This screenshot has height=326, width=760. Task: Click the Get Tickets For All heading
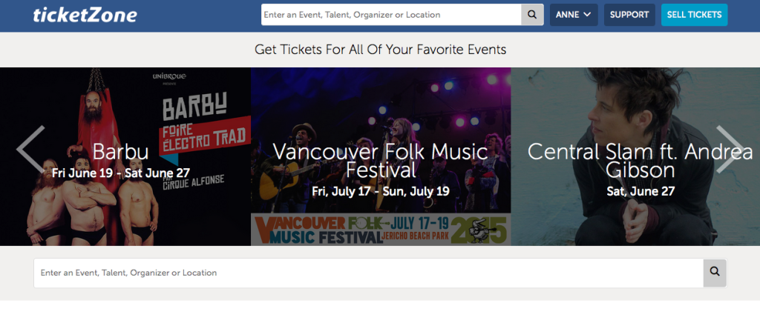(x=380, y=50)
